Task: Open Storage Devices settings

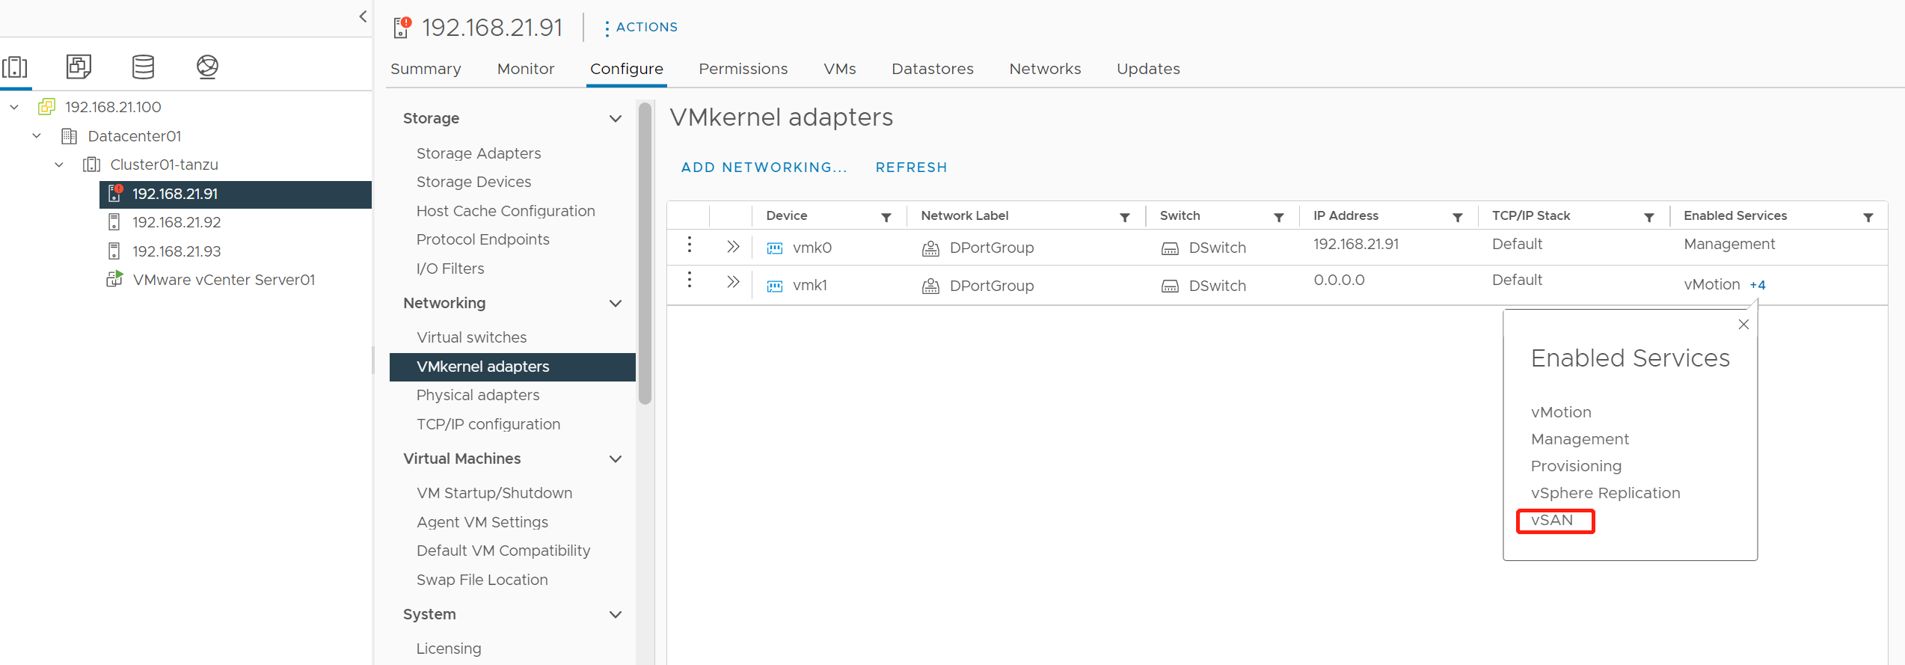Action: coord(473,182)
